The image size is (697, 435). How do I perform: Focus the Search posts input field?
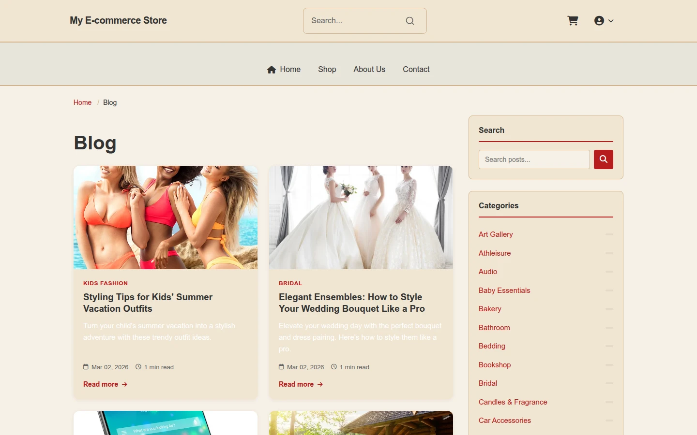click(x=534, y=159)
